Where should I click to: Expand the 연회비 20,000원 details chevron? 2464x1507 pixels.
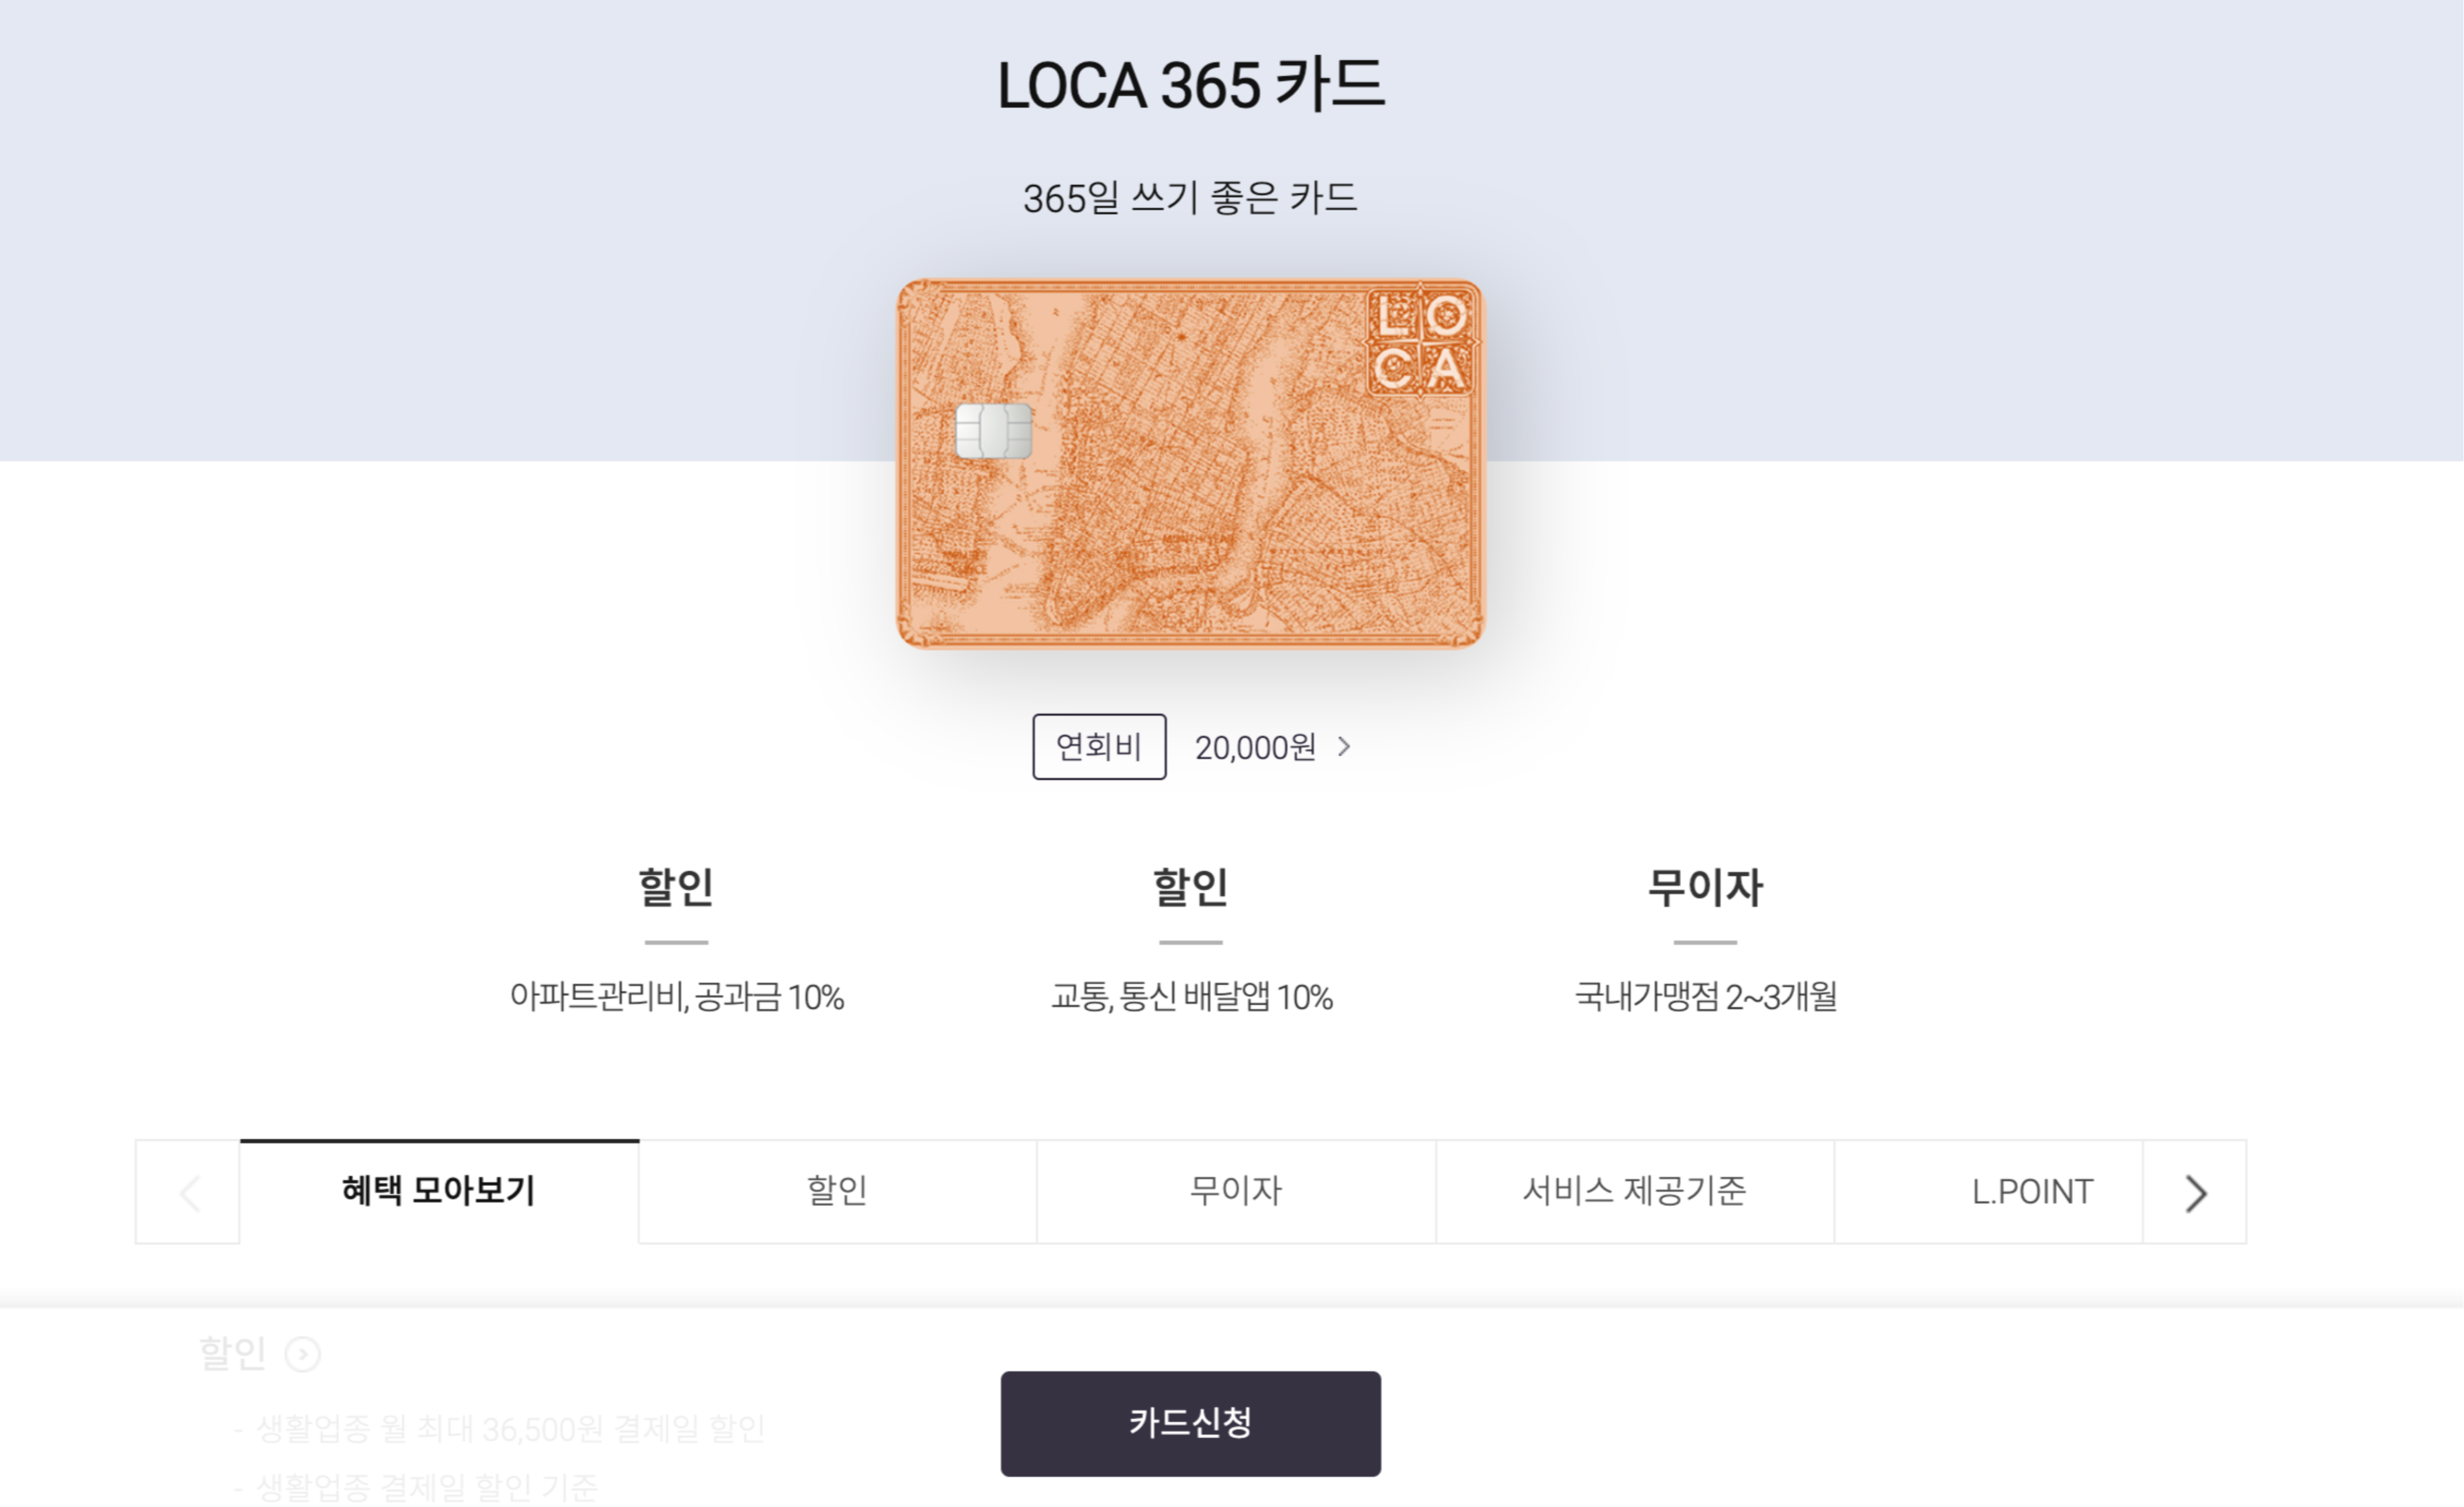coord(1345,745)
